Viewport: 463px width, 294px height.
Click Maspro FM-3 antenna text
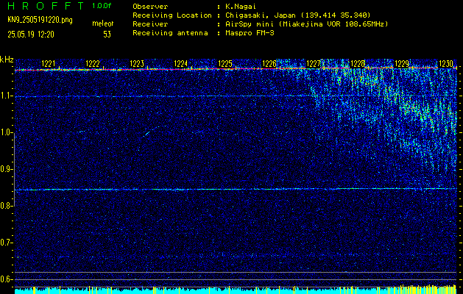point(248,33)
